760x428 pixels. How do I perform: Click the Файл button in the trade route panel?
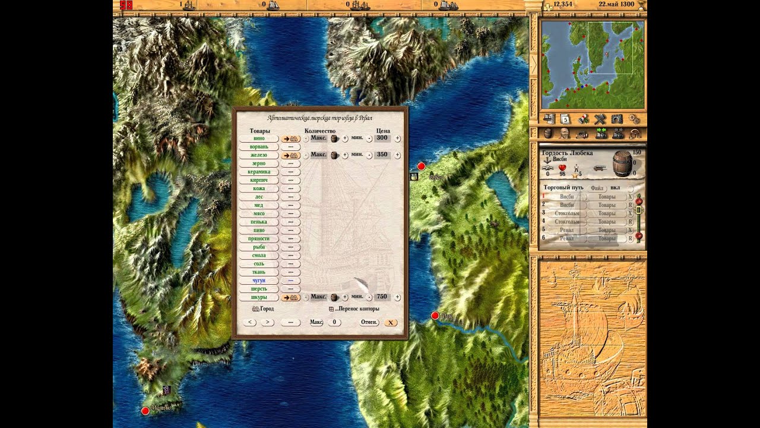[x=597, y=188]
